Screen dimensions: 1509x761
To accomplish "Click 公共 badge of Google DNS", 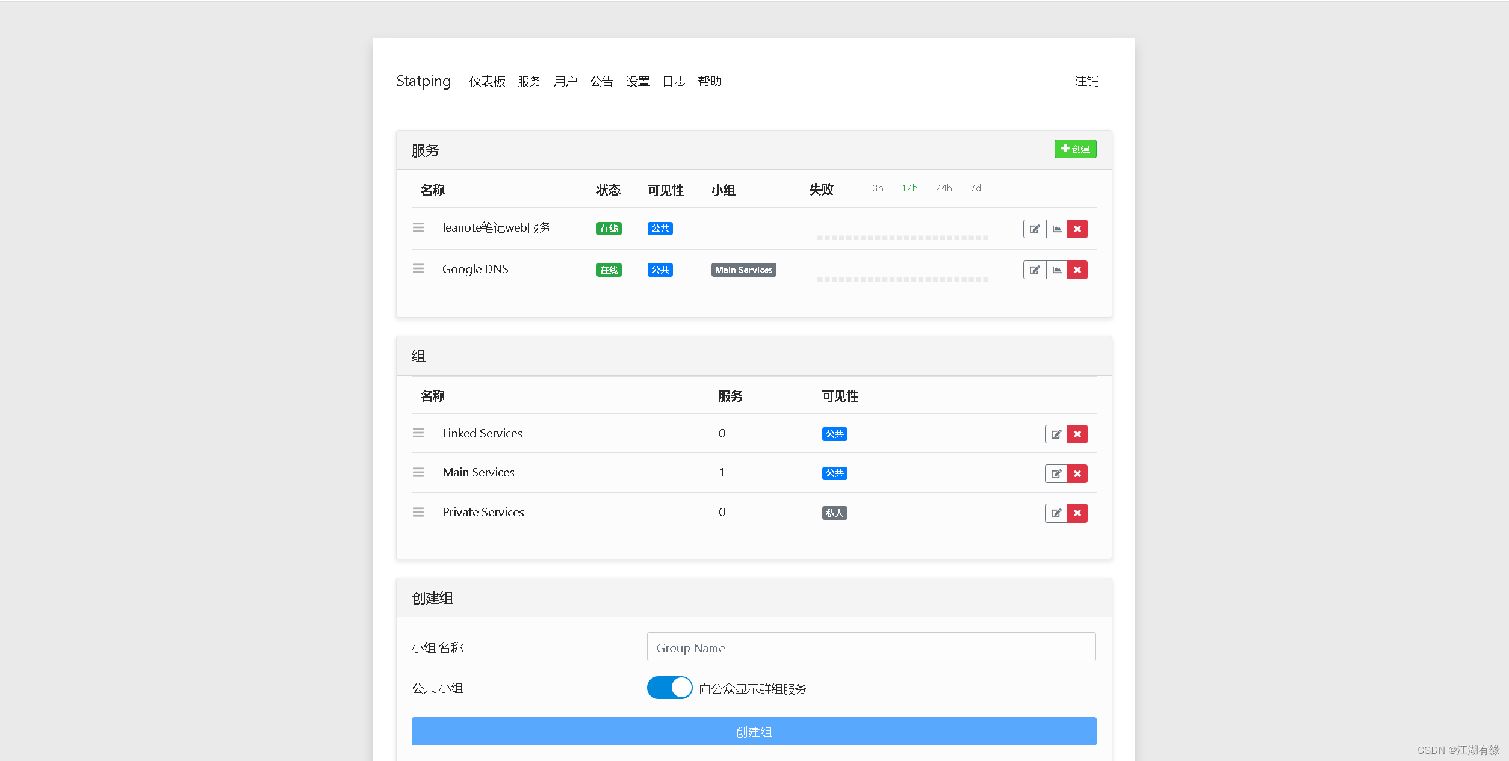I will 660,270.
